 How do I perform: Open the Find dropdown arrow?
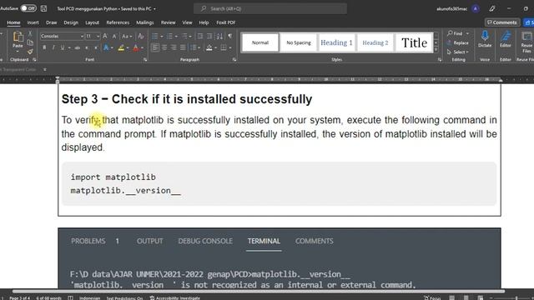(x=467, y=33)
